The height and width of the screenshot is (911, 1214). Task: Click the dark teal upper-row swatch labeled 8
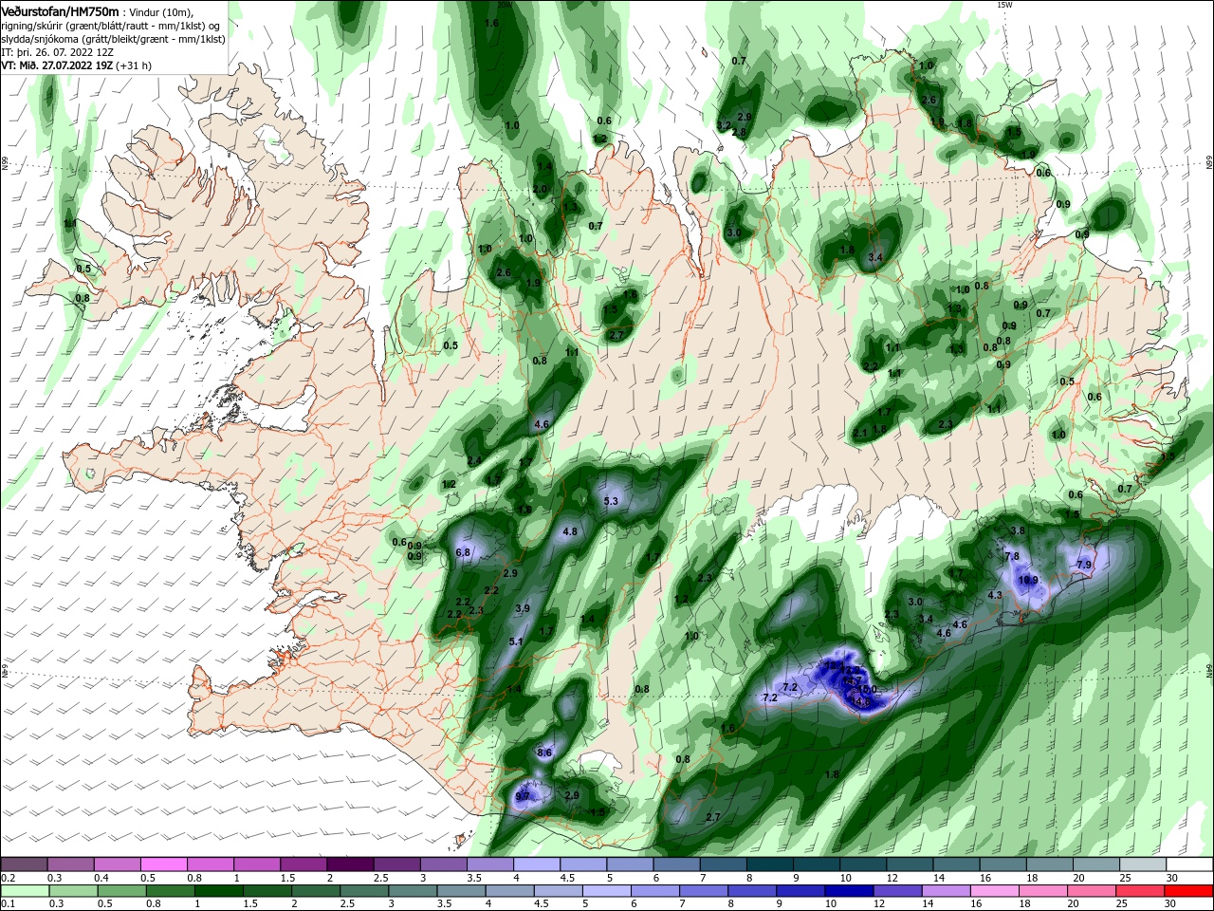coord(770,865)
